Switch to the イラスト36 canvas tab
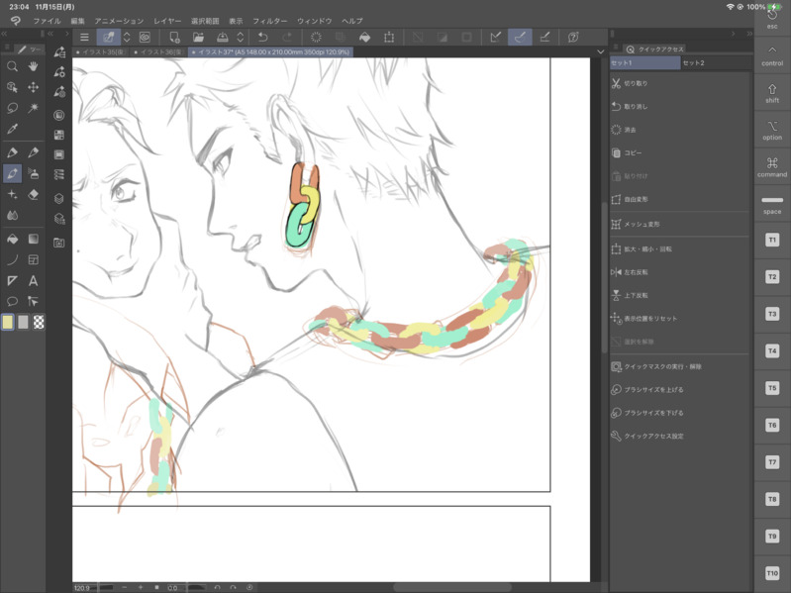Screen dimensions: 791x593 pyautogui.click(x=159, y=51)
